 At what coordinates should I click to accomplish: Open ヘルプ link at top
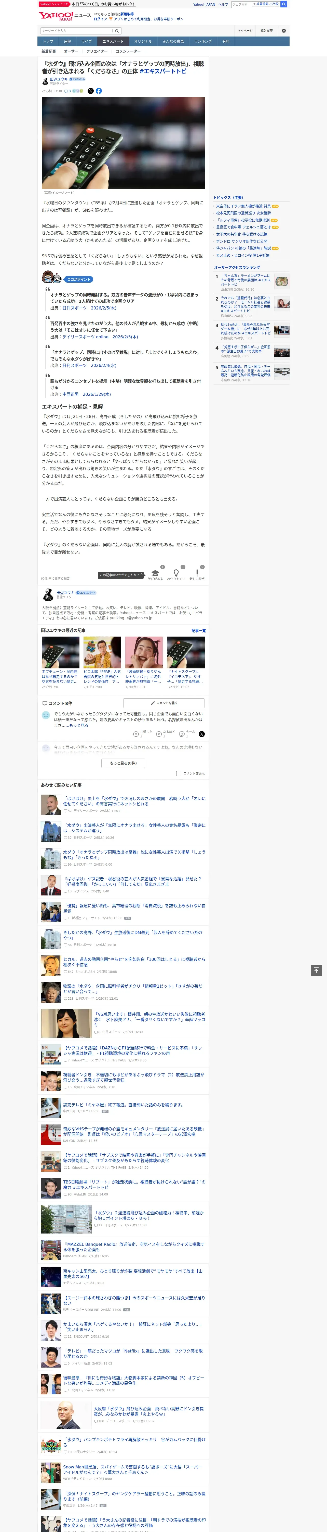click(223, 5)
